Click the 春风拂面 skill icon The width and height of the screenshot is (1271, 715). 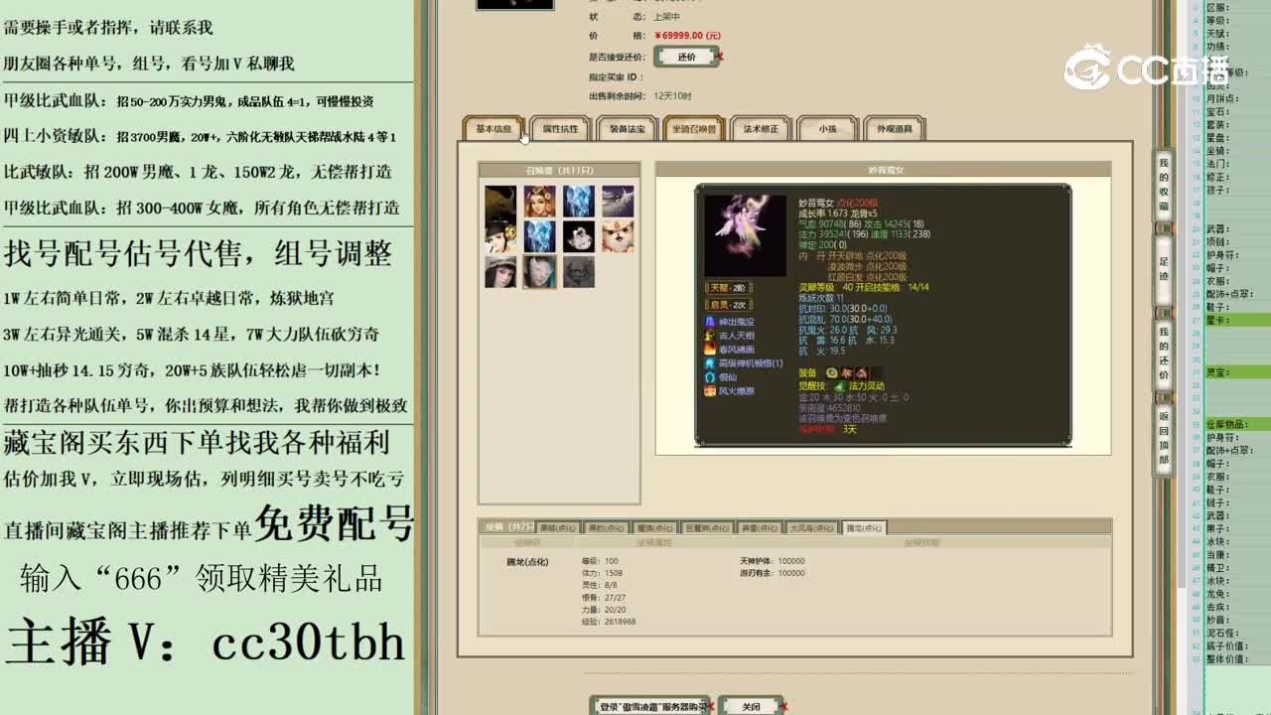coord(710,350)
